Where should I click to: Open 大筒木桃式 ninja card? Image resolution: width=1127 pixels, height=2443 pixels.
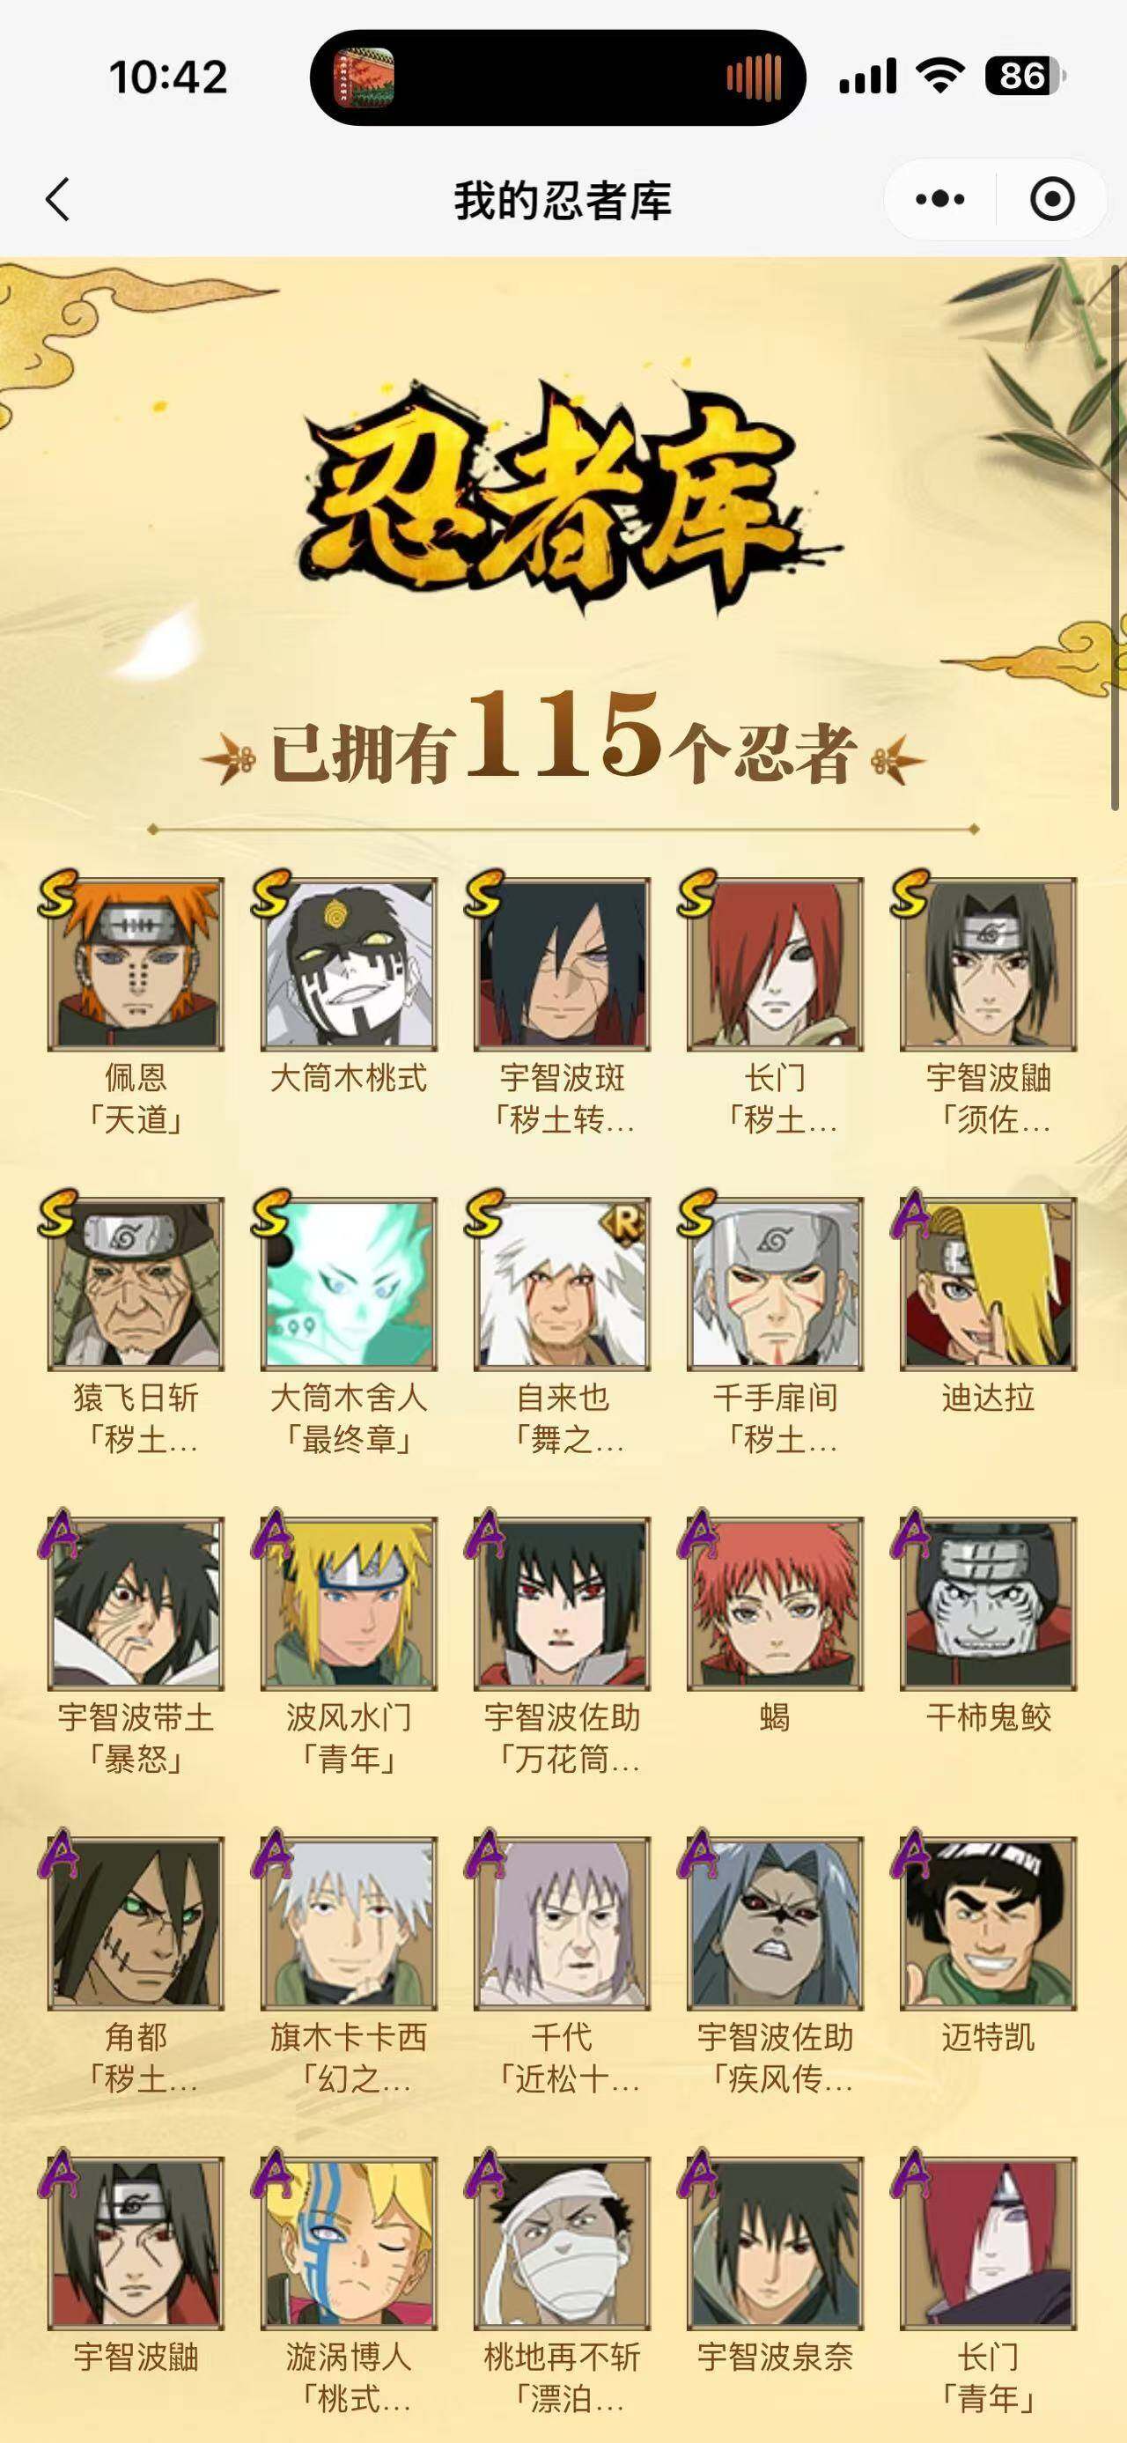pos(349,963)
